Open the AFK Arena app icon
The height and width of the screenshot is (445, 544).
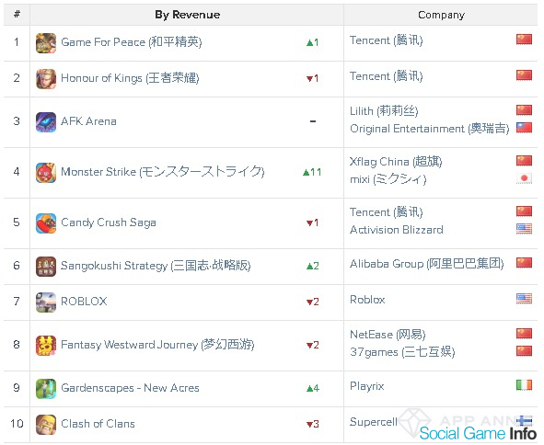point(46,122)
